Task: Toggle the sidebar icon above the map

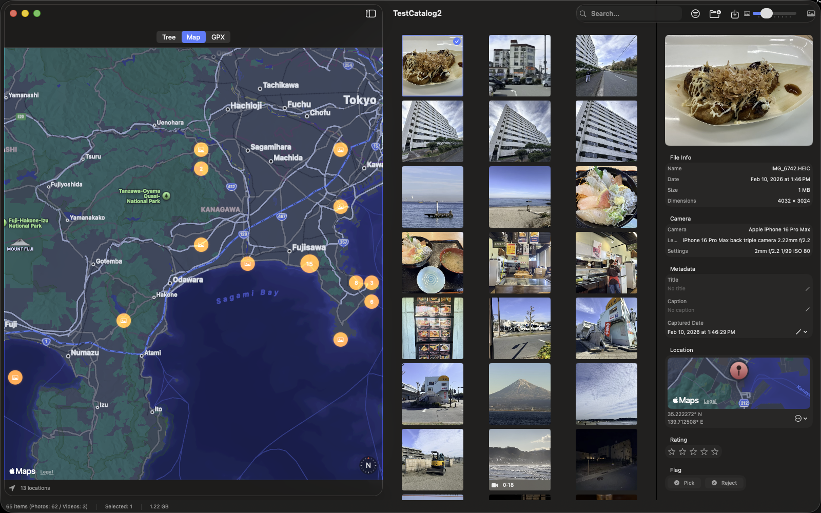Action: click(x=370, y=13)
